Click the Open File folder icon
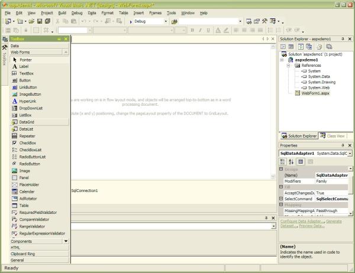355x273 pixels. coord(31,21)
